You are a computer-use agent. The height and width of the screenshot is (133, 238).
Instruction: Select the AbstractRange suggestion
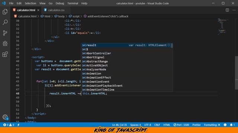[126, 61]
